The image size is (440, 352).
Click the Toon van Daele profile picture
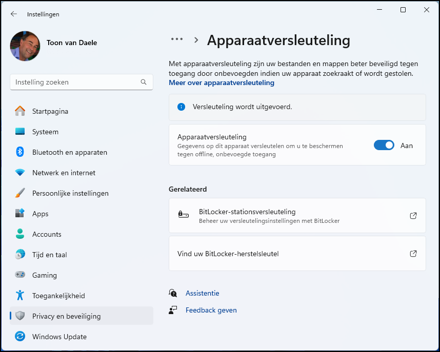(x=25, y=46)
